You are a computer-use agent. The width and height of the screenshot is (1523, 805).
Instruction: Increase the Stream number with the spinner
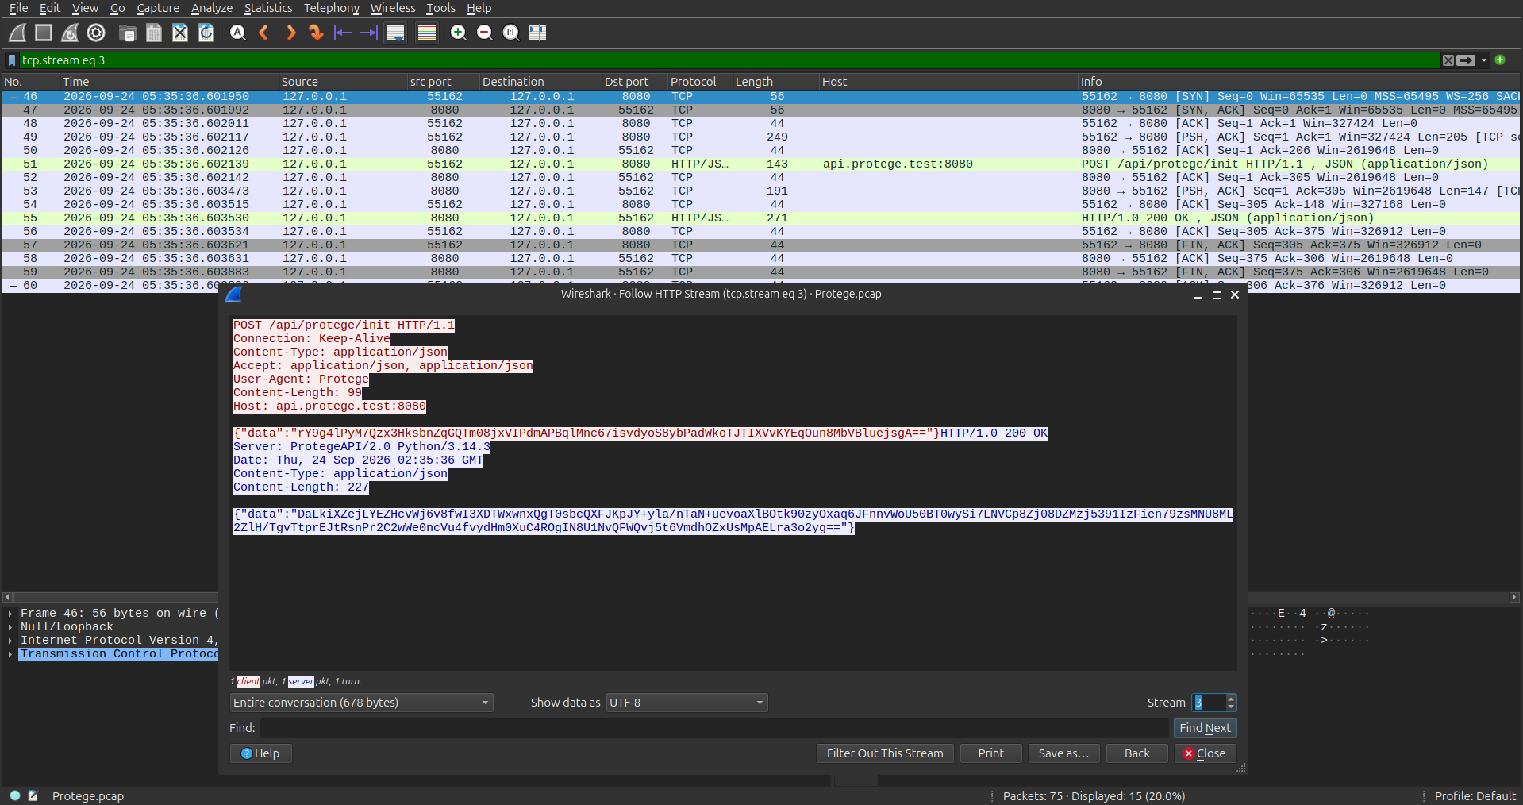click(1231, 699)
